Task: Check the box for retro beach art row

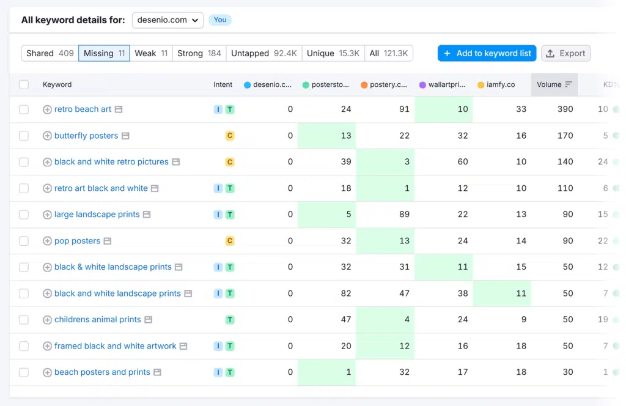Action: tap(24, 109)
